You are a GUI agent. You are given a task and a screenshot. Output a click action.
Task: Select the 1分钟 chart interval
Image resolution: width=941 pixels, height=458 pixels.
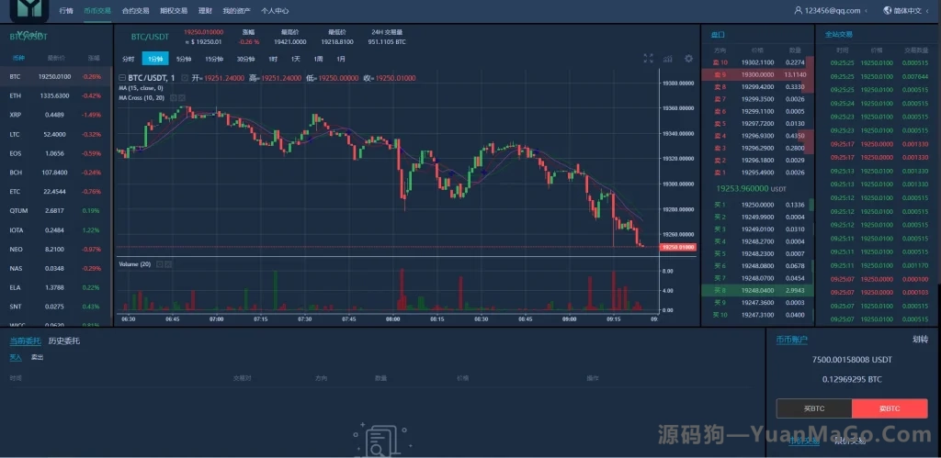click(x=153, y=59)
